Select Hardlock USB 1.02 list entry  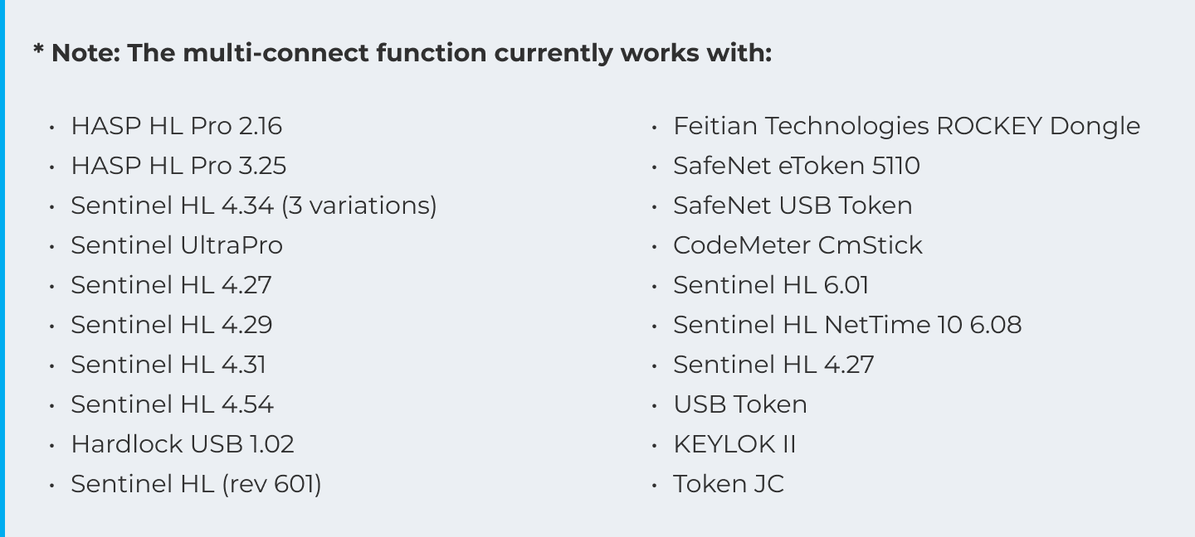click(183, 444)
